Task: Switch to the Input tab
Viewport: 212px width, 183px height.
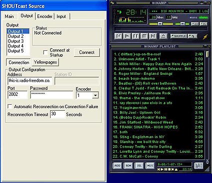Action: [61, 16]
